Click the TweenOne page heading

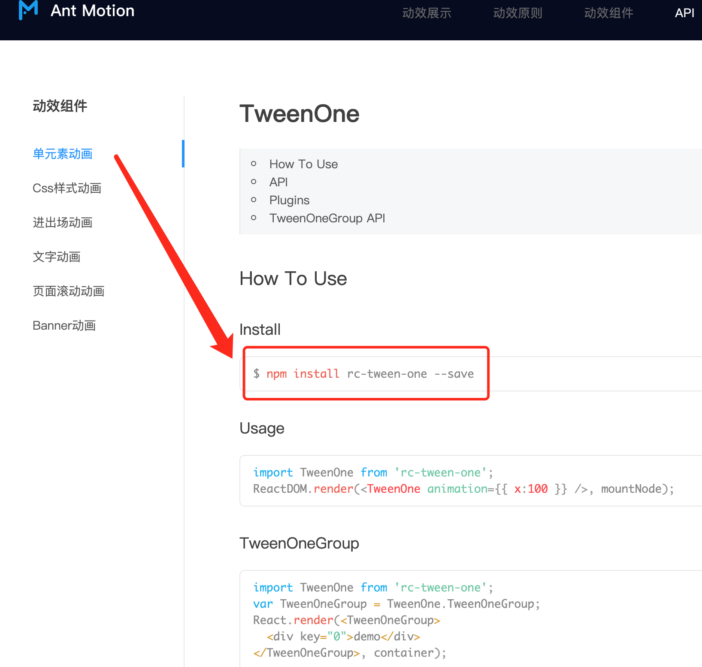tap(300, 114)
